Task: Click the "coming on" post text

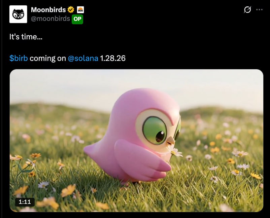Action: pyautogui.click(x=48, y=59)
